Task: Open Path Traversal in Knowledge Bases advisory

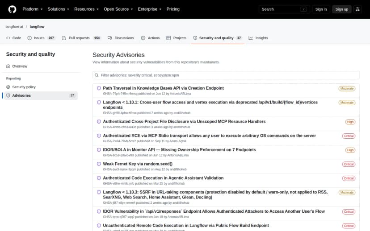Action: click(163, 88)
